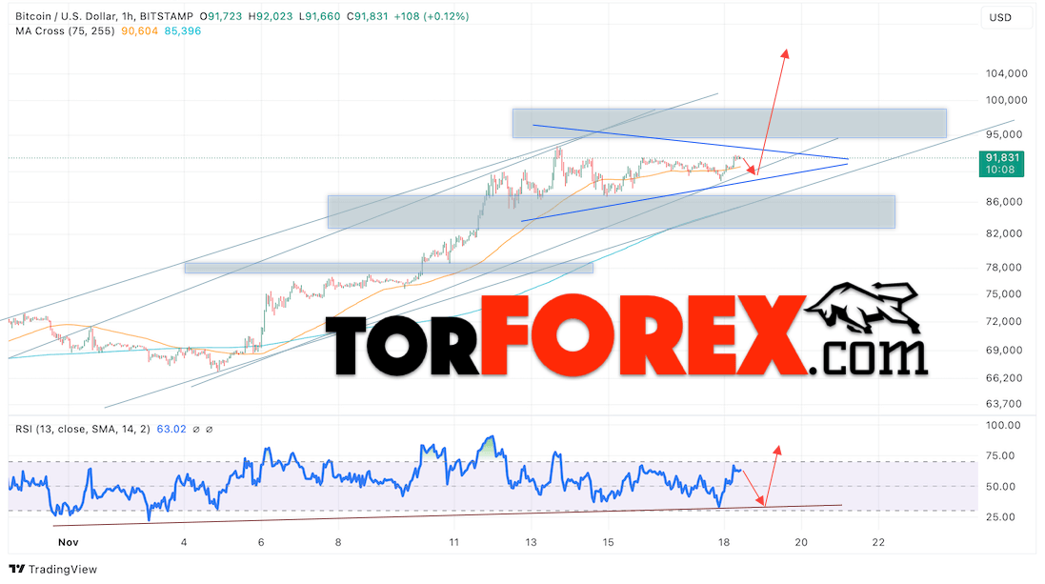Image resolution: width=1045 pixels, height=584 pixels.
Task: Click the orange MA value 90,604
Action: 139,30
